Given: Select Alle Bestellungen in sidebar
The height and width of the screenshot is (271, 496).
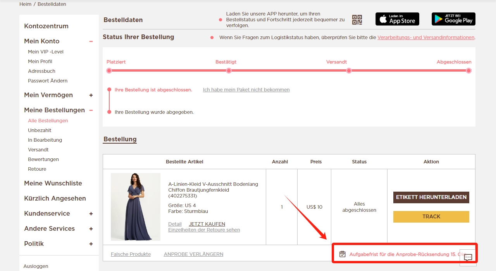Looking at the screenshot, I should (48, 121).
